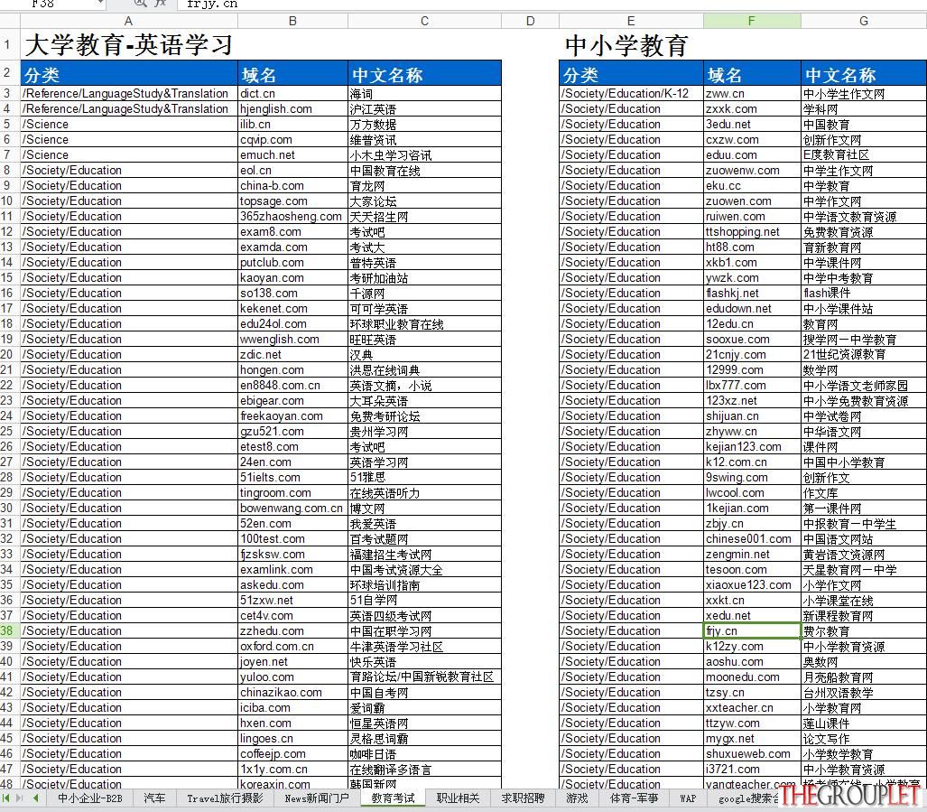Click the grey sheet navigation arrow
Image resolution: width=927 pixels, height=812 pixels.
(20, 798)
